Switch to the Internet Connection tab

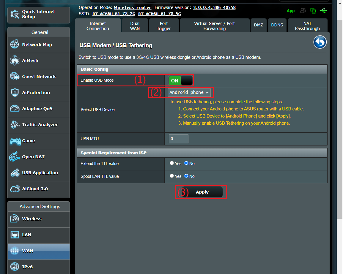[98, 26]
